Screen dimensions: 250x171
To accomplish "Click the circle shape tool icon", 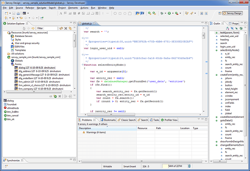I will tap(115, 13).
